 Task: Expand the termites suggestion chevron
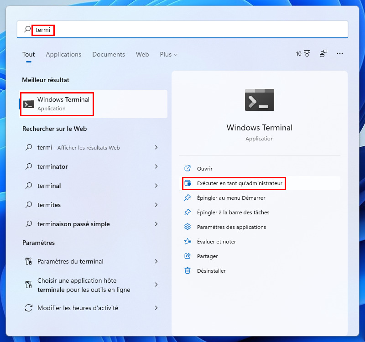pyautogui.click(x=156, y=205)
